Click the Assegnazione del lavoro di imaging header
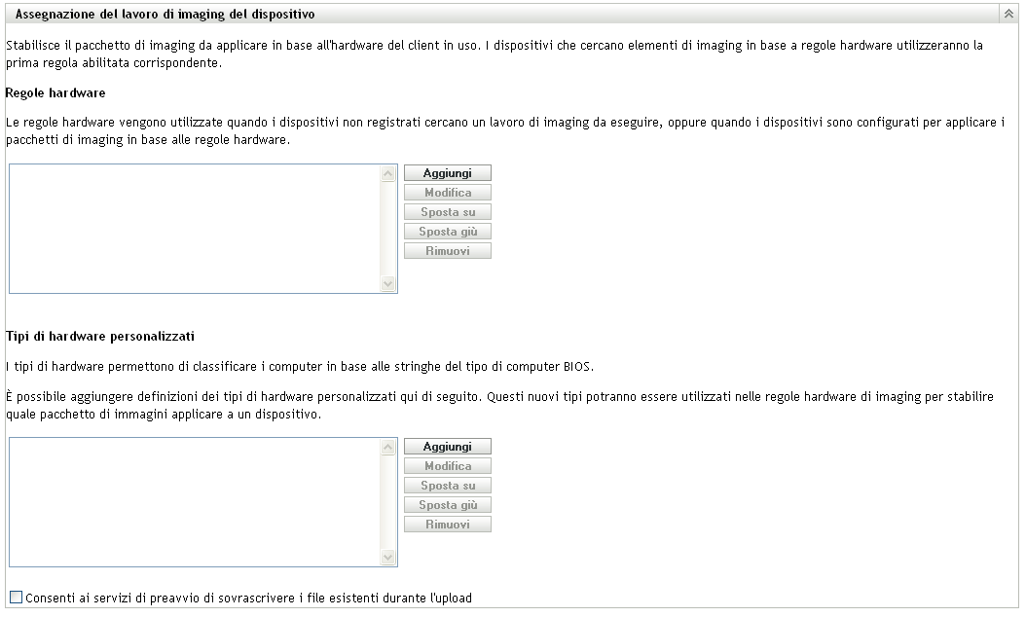 click(165, 15)
